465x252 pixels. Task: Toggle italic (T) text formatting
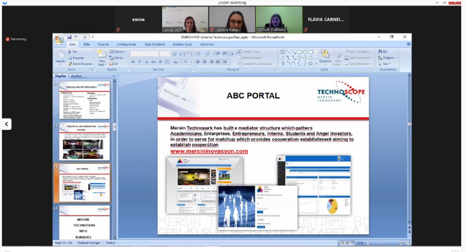pyautogui.click(x=140, y=62)
